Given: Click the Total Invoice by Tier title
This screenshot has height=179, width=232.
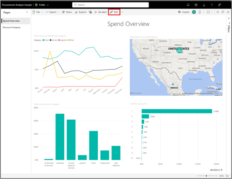Looking at the screenshot, I should (x=139, y=104).
